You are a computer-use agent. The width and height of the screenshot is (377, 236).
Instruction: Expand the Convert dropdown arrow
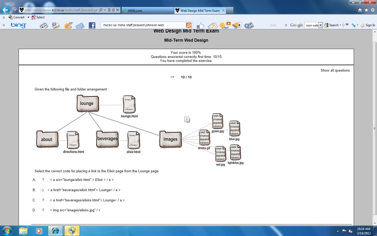coord(28,17)
